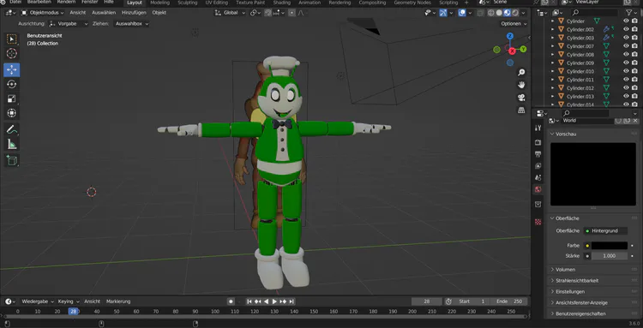Switch perspective/orthographic with the grid icon
This screenshot has height=328, width=643.
point(521,110)
